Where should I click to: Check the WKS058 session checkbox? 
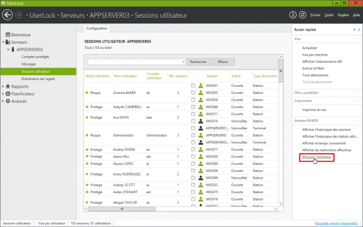click(x=193, y=100)
